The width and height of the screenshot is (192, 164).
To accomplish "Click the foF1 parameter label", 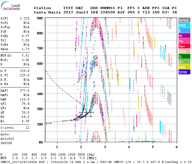I will point(4,23).
